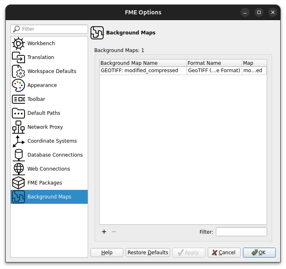
Task: Confirm settings with the OK button
Action: tap(259, 253)
